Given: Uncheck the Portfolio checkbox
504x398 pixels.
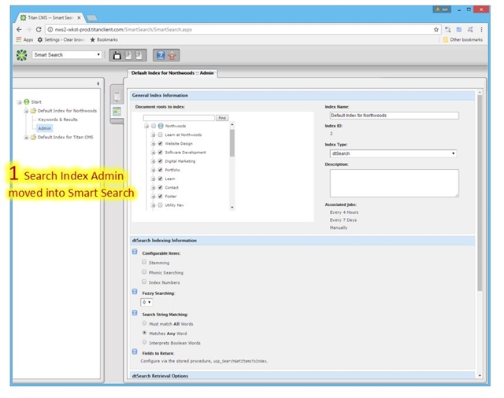Looking at the screenshot, I should [x=160, y=170].
